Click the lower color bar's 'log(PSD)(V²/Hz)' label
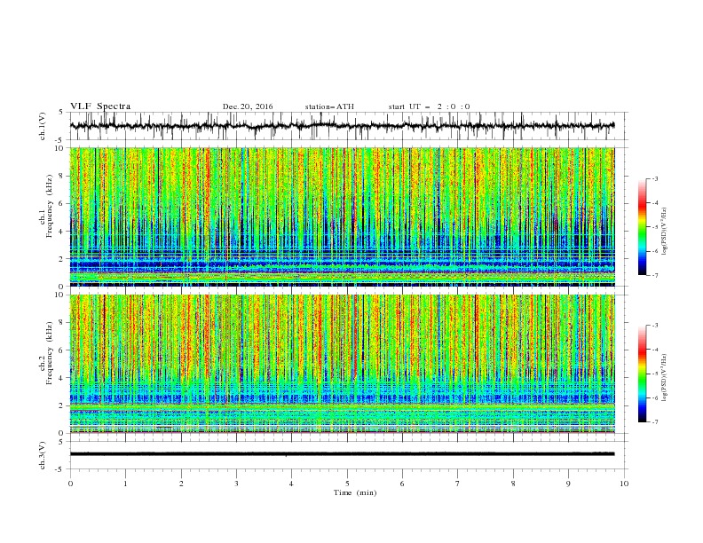The width and height of the screenshot is (703, 543). point(664,378)
